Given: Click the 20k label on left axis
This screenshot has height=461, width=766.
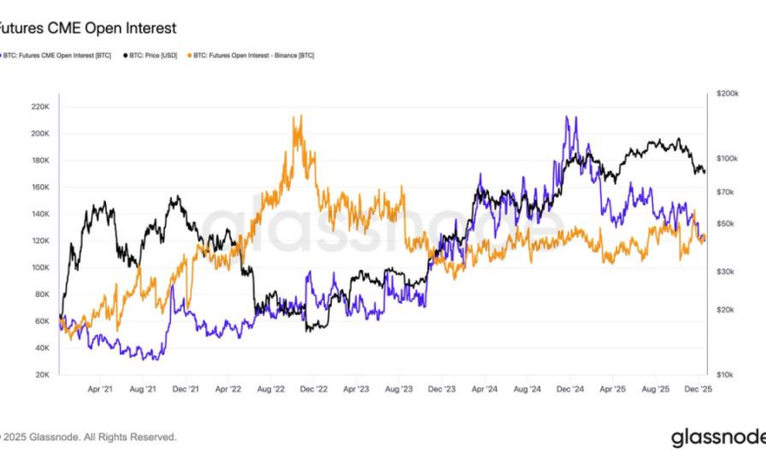Looking at the screenshot, I should (43, 375).
